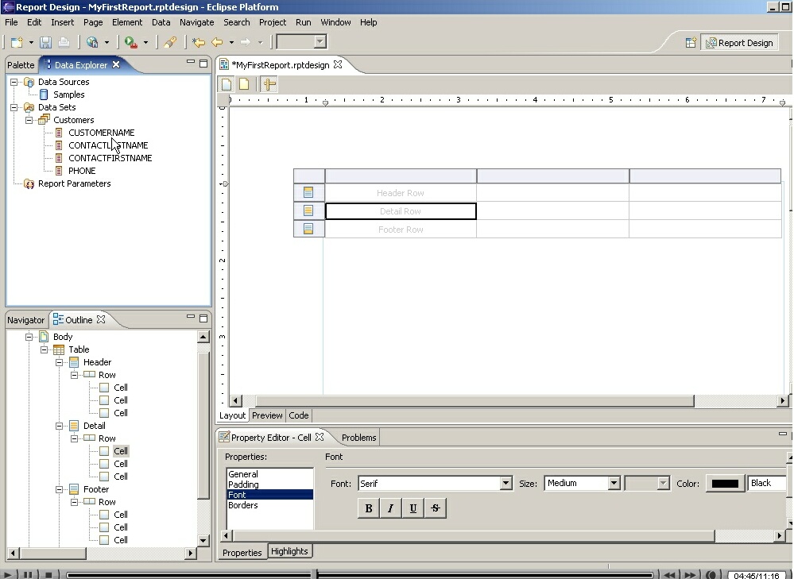Collapse the Customers data set node
The image size is (794, 579).
pyautogui.click(x=29, y=120)
